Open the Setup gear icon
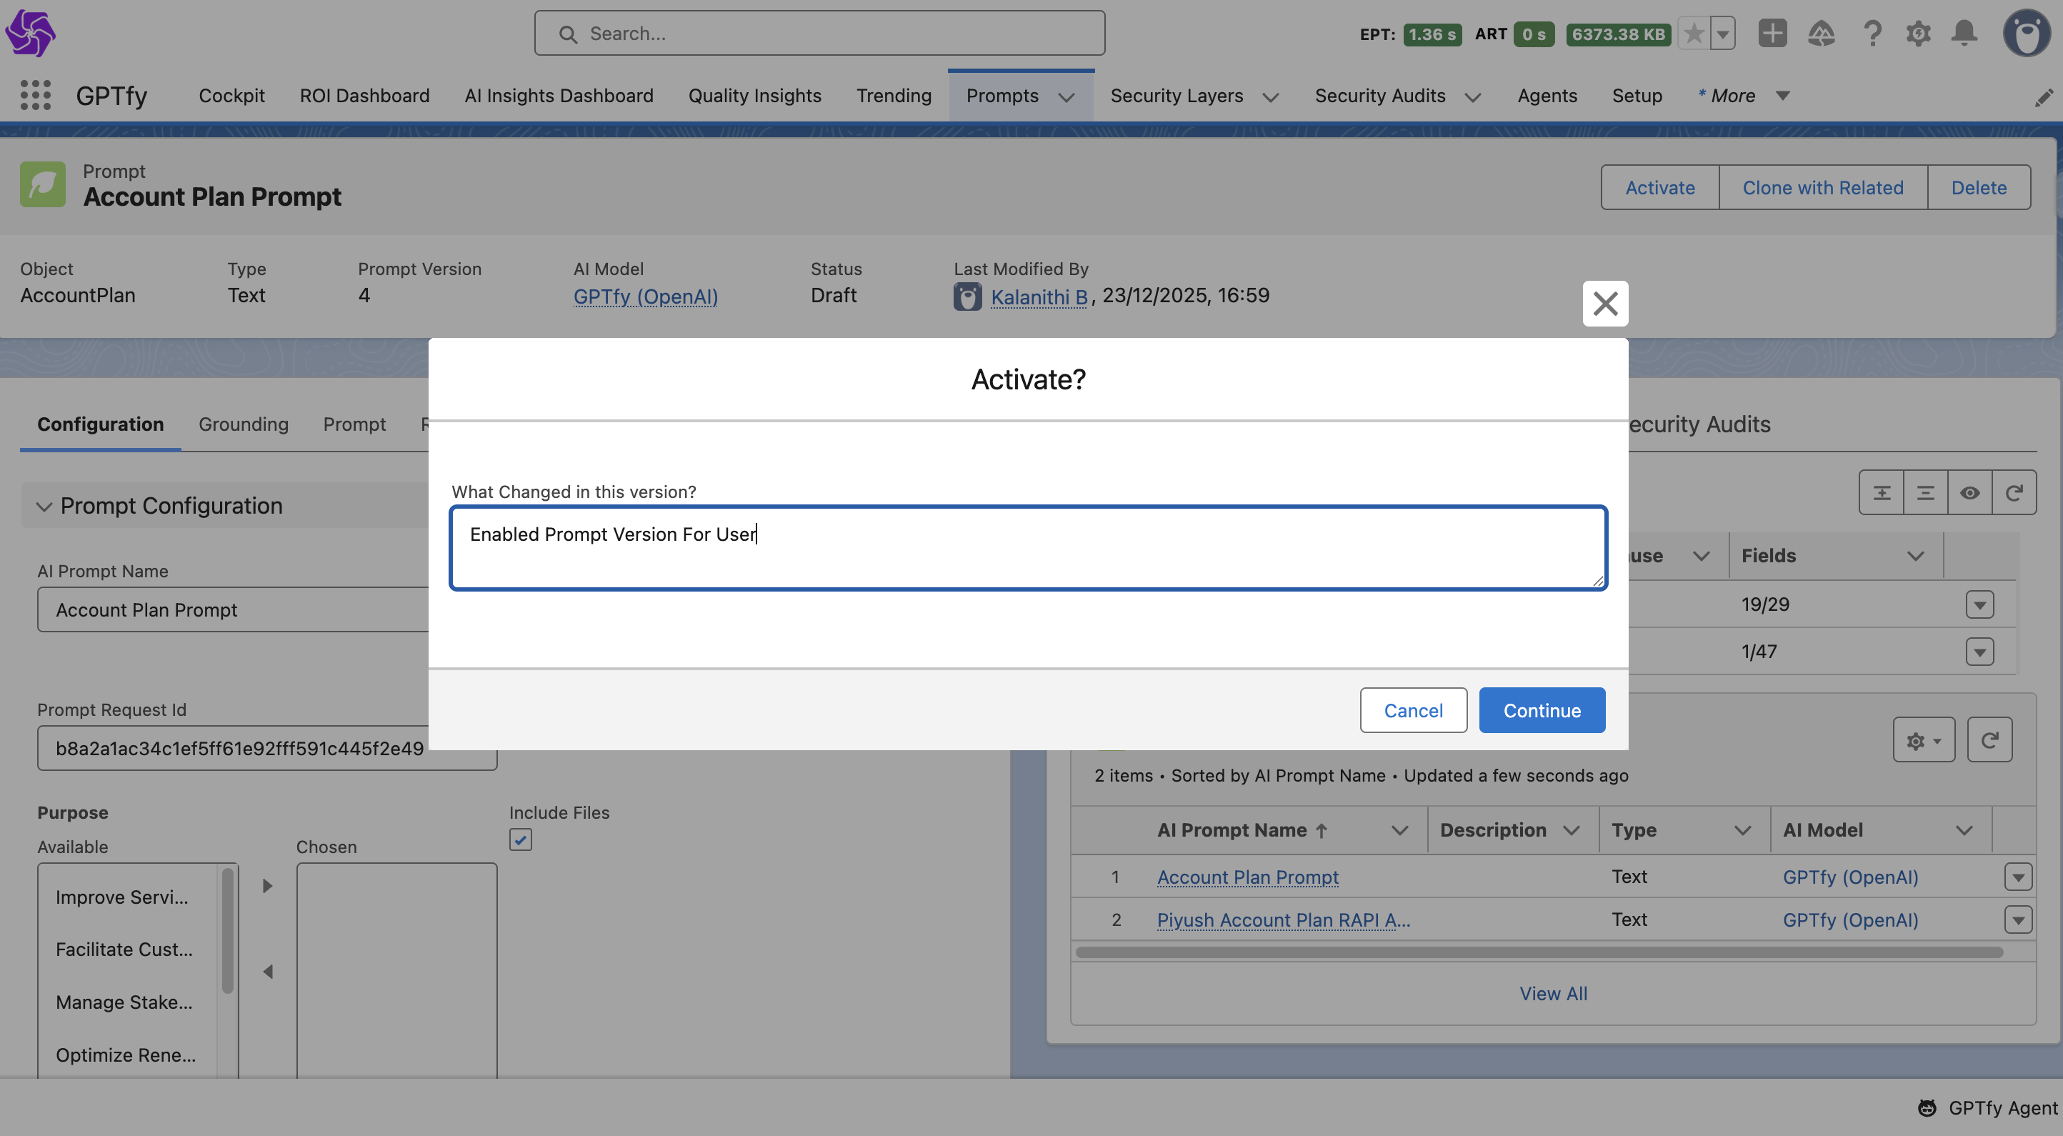This screenshot has width=2063, height=1136. 1918,34
